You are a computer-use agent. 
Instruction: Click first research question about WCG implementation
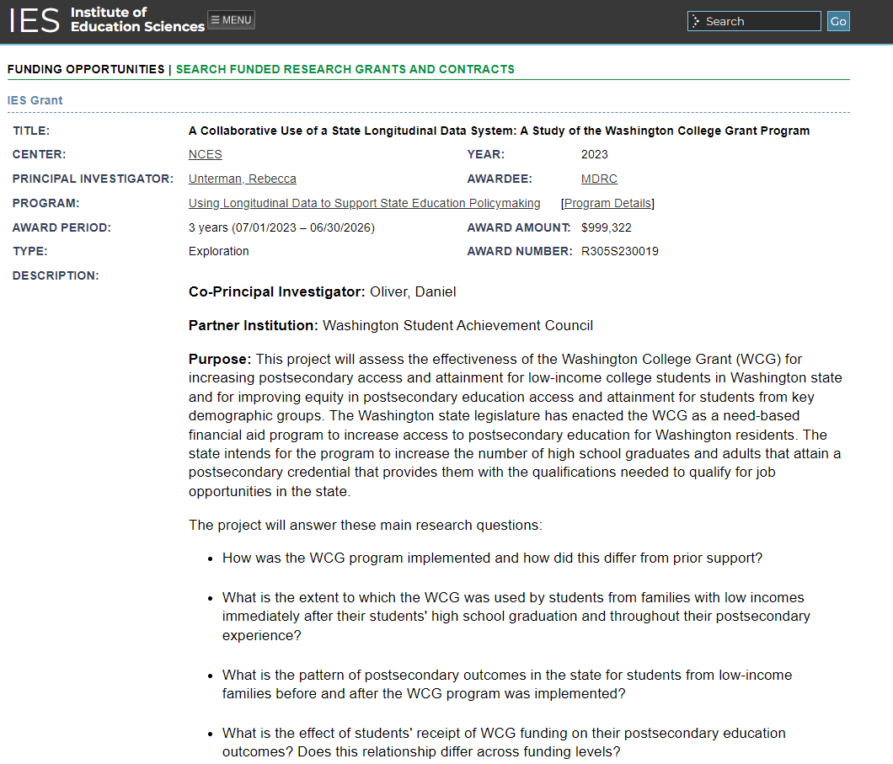click(492, 558)
